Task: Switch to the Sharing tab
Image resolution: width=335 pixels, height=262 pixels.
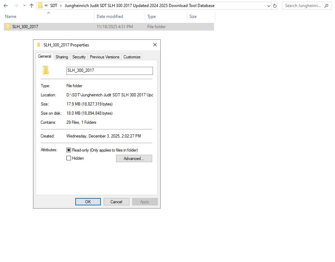Action: tap(62, 57)
